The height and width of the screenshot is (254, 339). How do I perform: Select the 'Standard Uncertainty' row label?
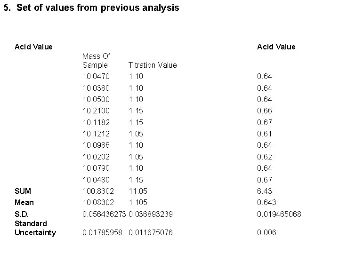[35, 228]
